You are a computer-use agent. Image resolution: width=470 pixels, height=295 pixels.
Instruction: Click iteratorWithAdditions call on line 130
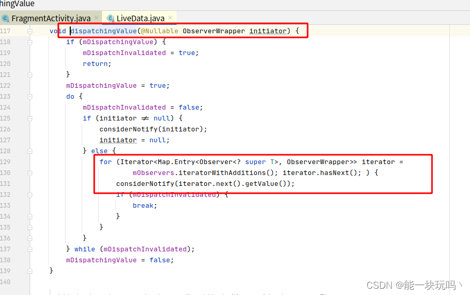[226, 173]
